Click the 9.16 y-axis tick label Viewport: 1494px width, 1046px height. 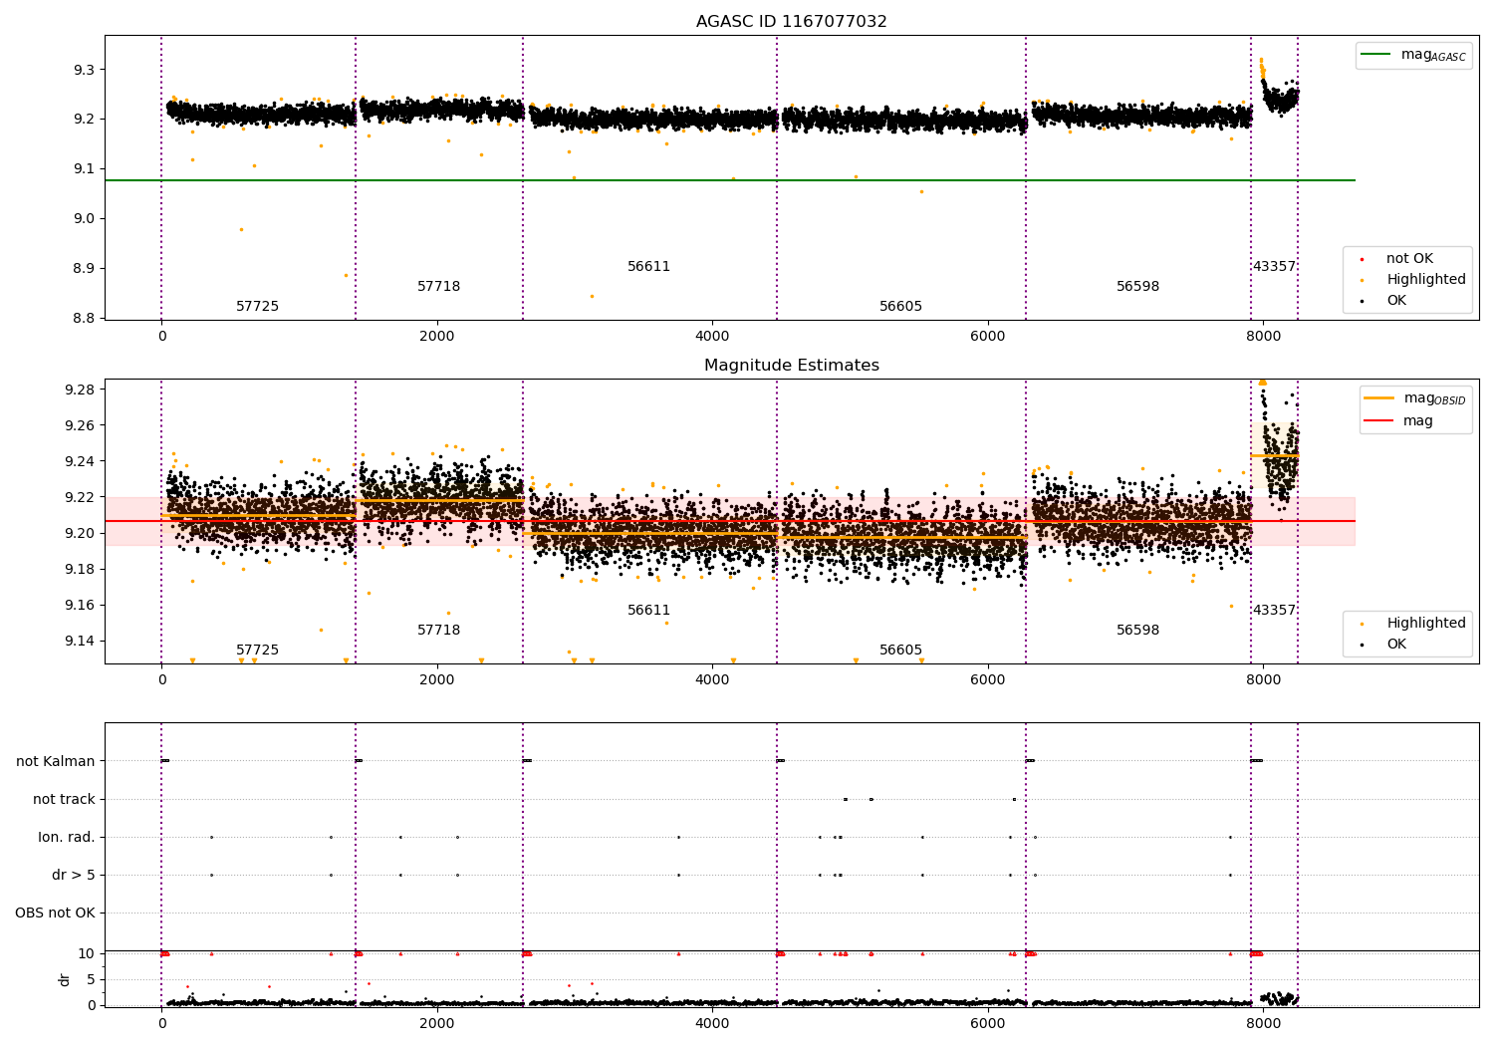[x=81, y=605]
